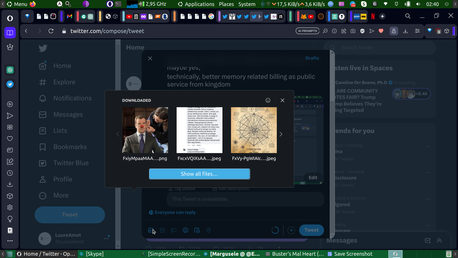Select the FxVy-PgWIAIc jpeg thumbnail
The height and width of the screenshot is (258, 458).
click(254, 130)
